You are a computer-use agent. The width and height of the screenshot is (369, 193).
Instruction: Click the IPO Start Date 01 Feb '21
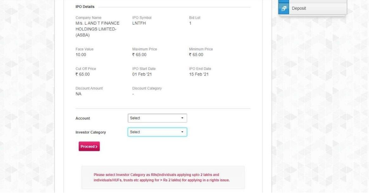coord(142,74)
